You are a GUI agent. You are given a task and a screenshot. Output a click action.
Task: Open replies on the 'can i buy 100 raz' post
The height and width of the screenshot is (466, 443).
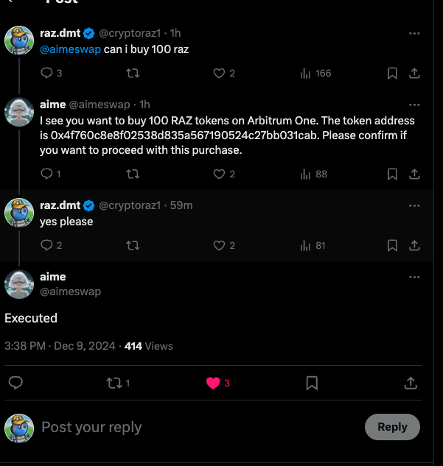51,73
